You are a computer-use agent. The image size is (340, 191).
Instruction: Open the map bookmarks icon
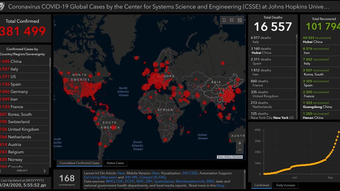224,20
